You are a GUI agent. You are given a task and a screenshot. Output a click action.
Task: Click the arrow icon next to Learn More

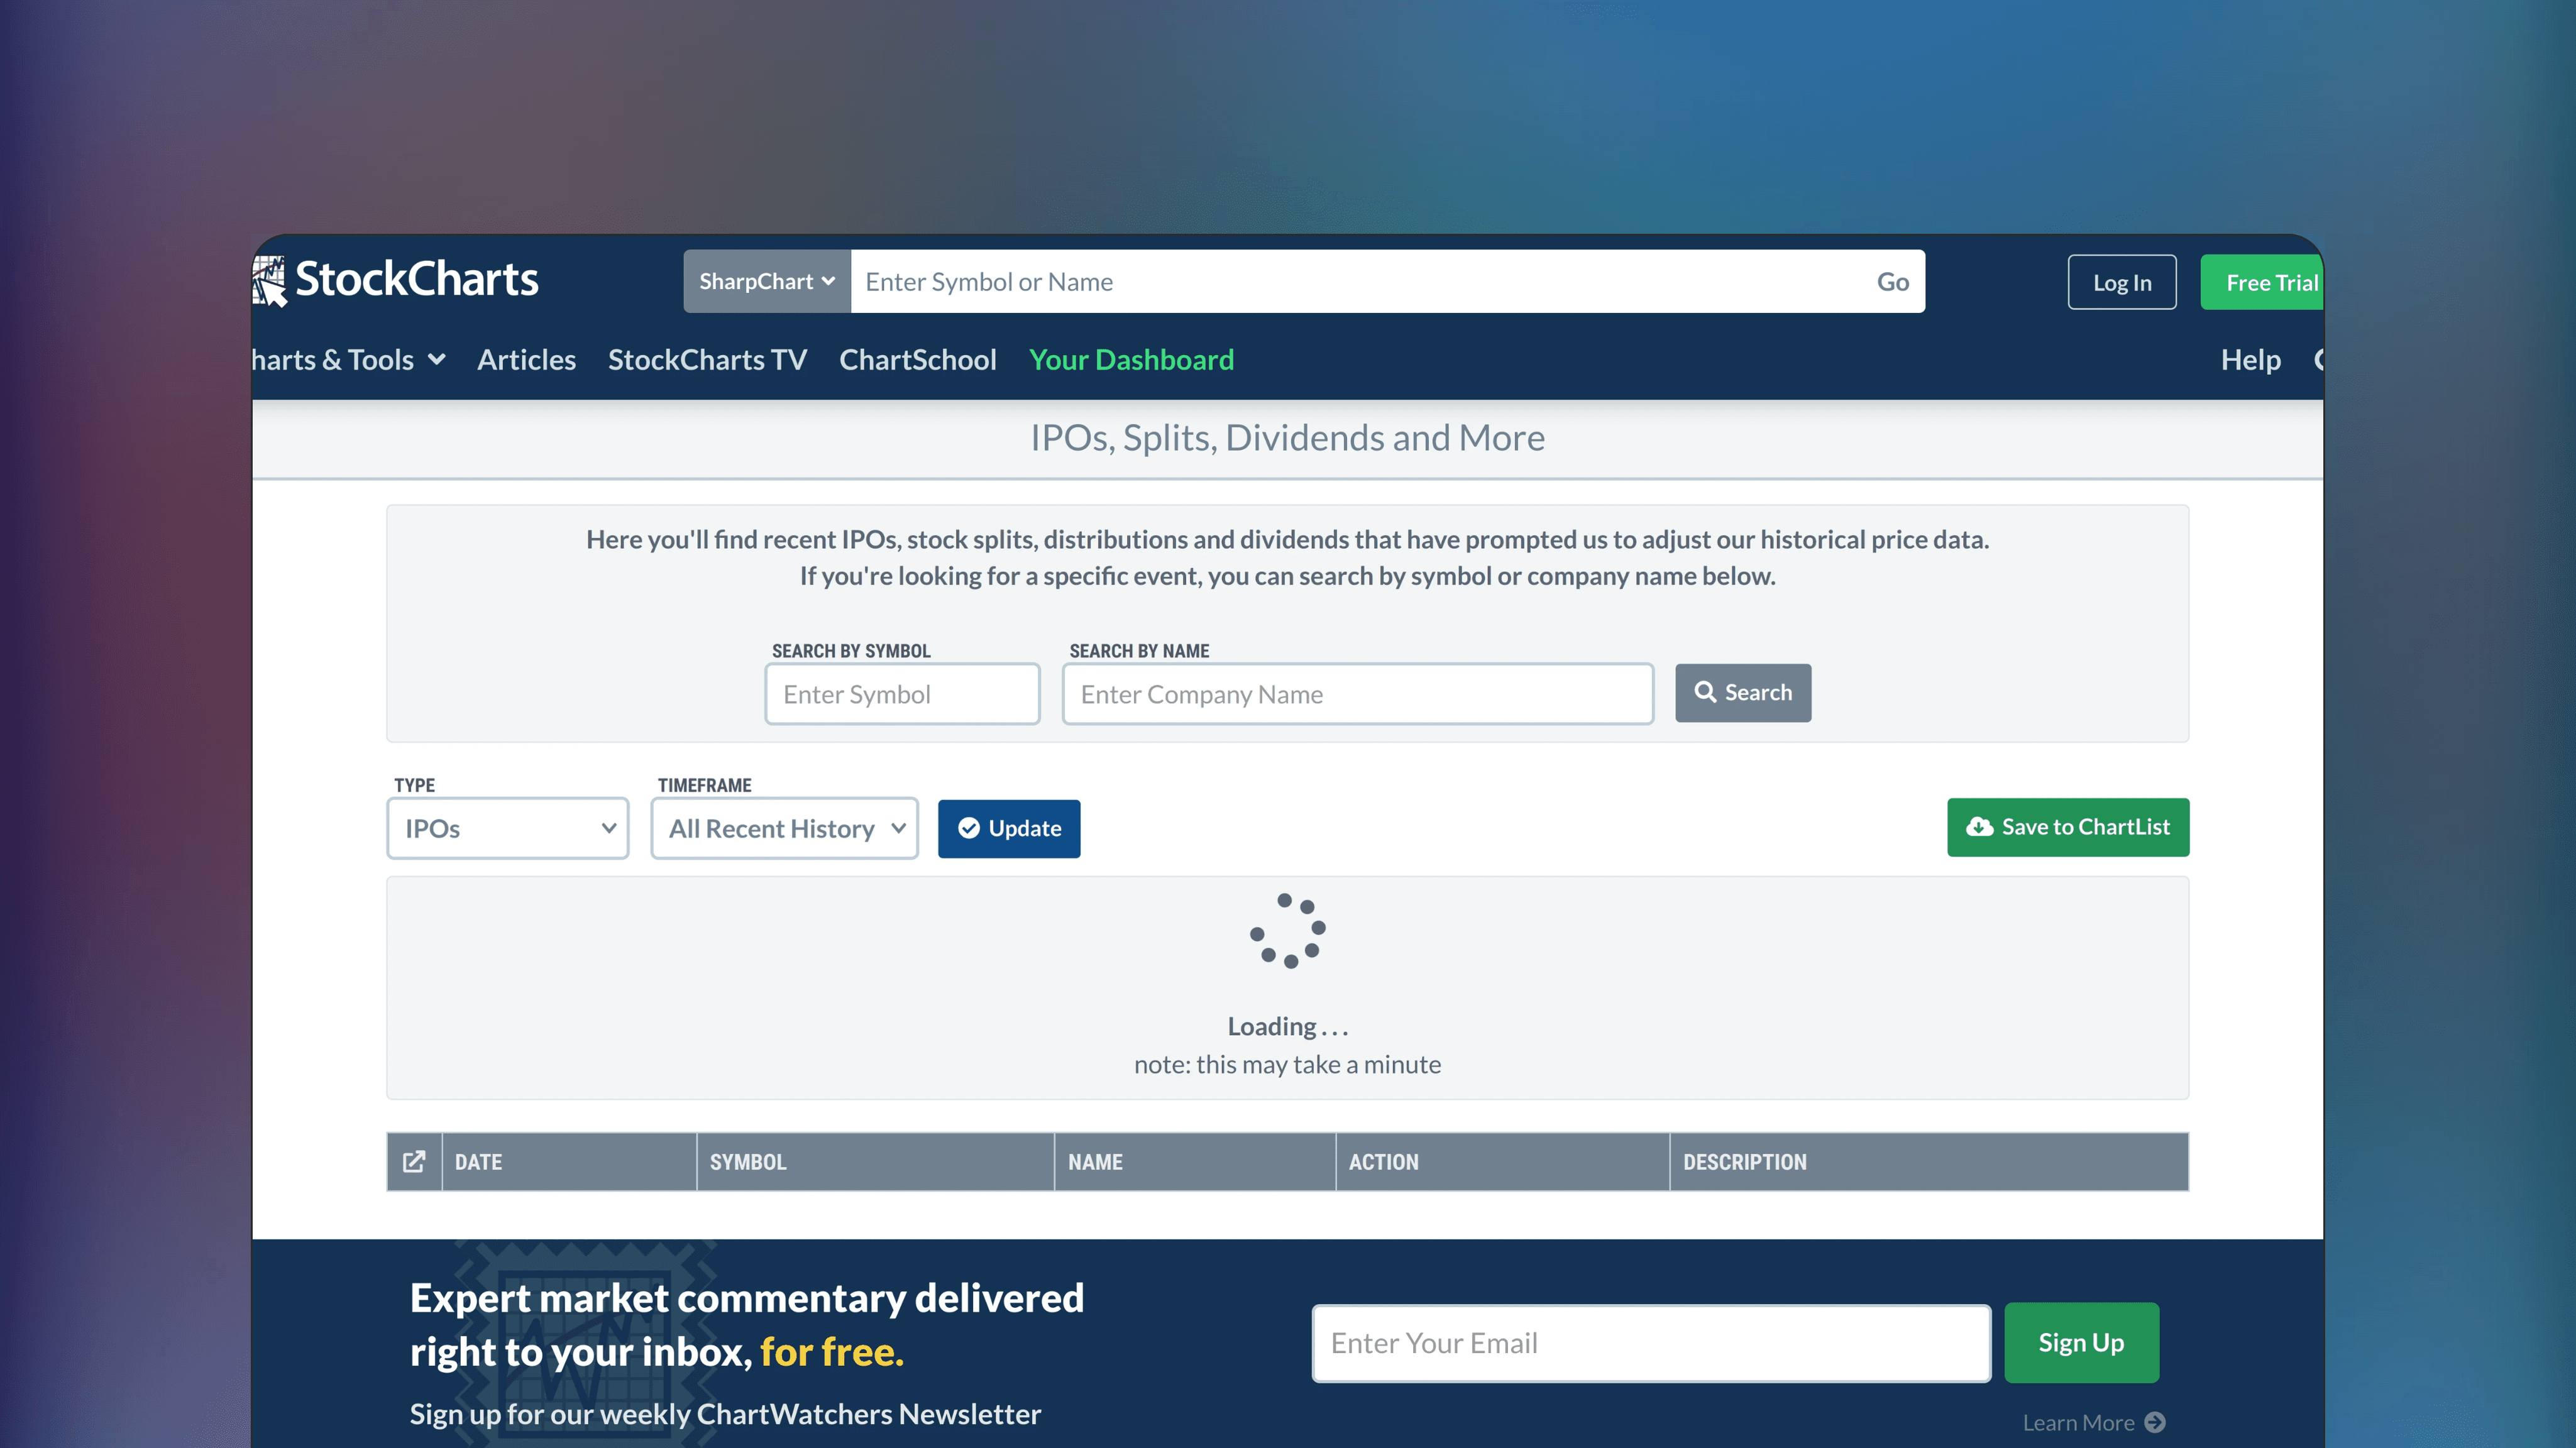point(2156,1422)
